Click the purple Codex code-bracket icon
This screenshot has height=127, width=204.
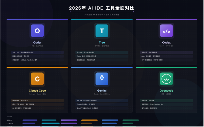(166, 31)
